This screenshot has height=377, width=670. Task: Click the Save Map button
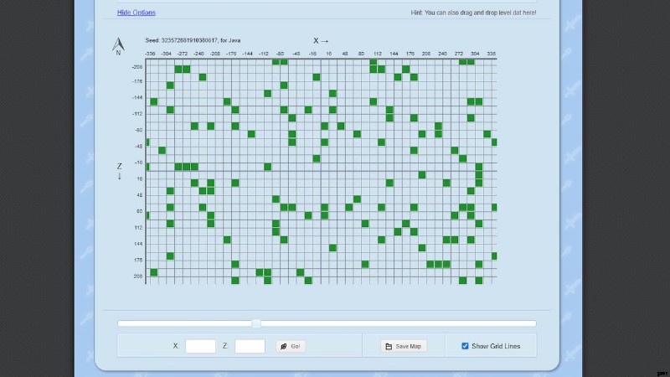point(403,346)
